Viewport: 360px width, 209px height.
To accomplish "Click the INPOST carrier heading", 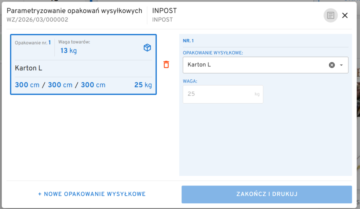I will coord(164,11).
